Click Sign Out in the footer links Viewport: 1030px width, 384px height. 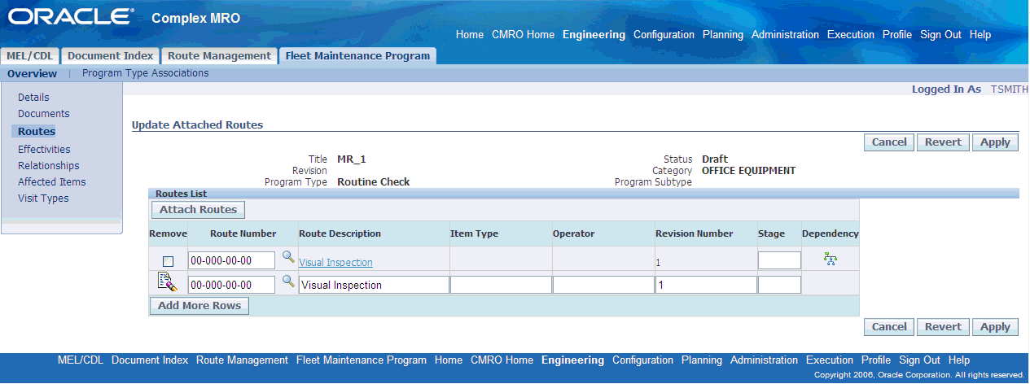click(919, 360)
